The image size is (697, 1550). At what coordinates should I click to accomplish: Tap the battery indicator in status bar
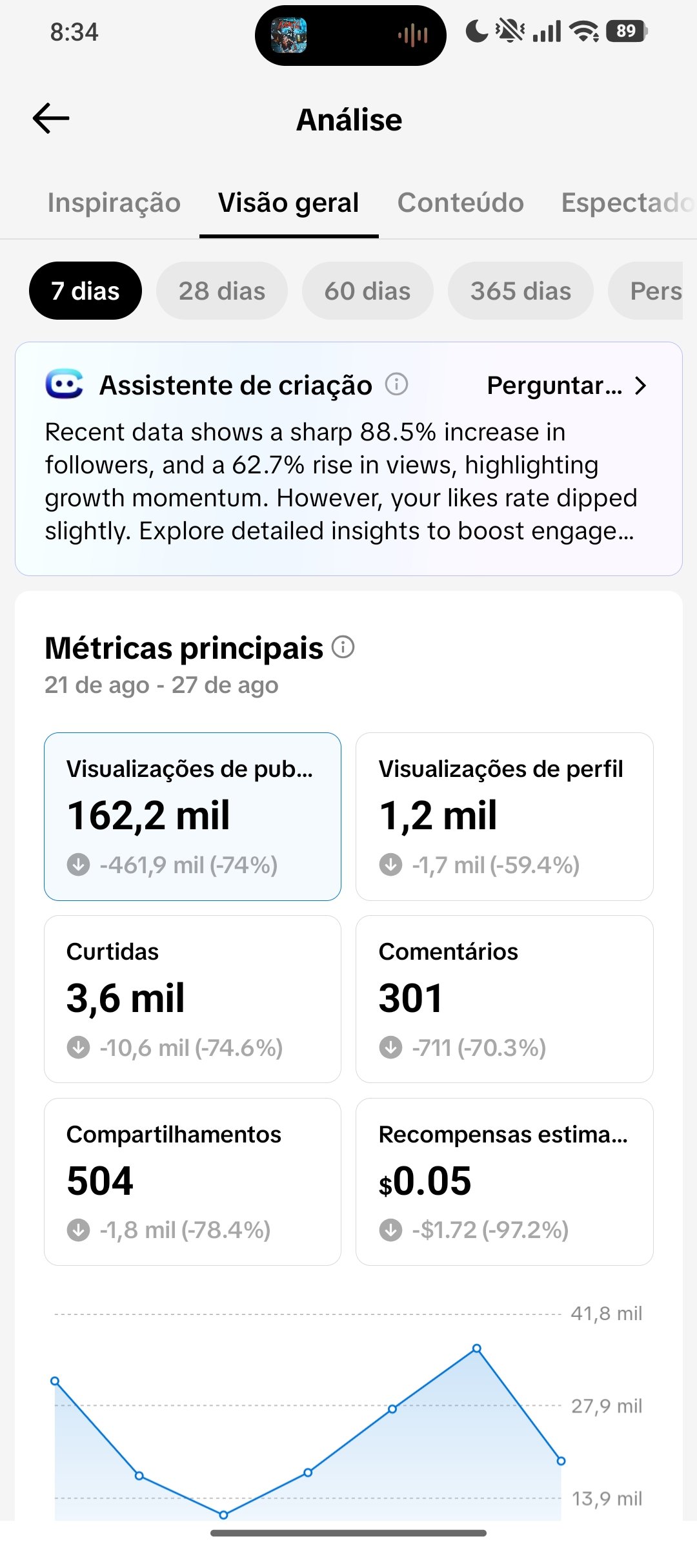[627, 31]
